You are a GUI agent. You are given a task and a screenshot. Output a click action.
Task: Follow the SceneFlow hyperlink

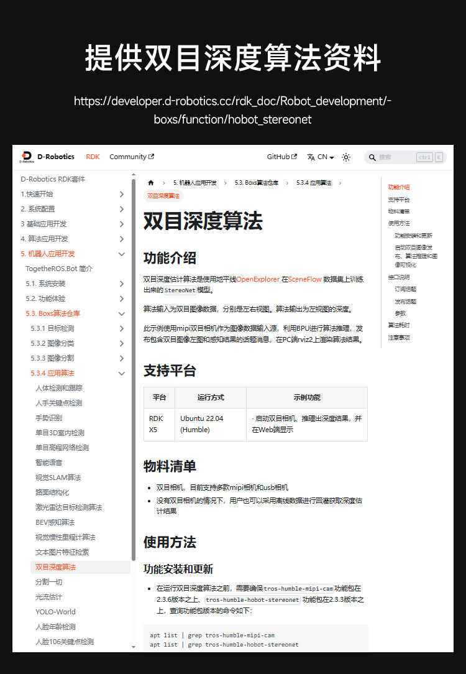click(x=304, y=279)
